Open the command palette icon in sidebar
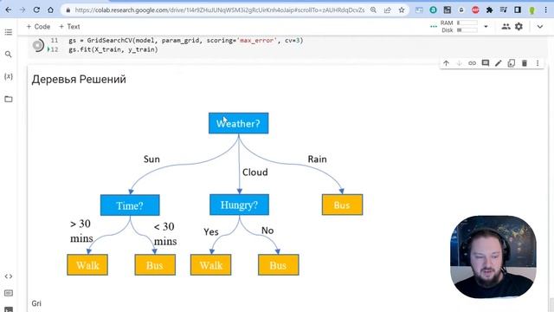This screenshot has width=554, height=312. pyautogui.click(x=9, y=293)
